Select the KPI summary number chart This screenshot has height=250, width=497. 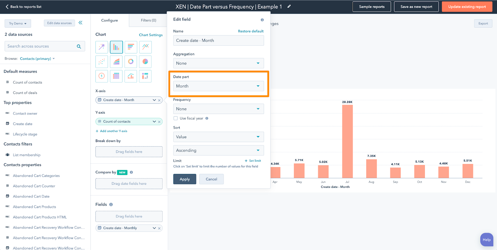tap(102, 76)
